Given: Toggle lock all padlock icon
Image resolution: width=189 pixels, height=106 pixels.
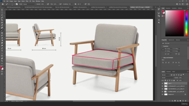Looking at the screenshot, I should 174,80.
